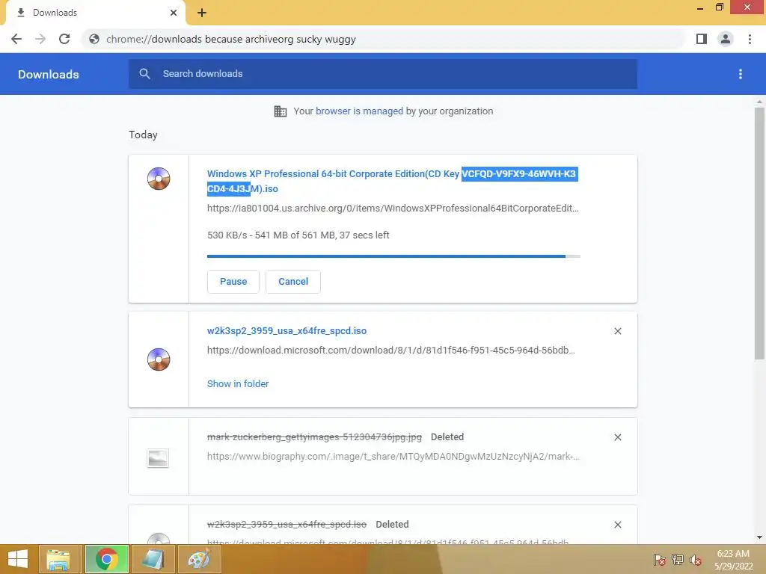Open a new tab with the plus button

point(202,13)
